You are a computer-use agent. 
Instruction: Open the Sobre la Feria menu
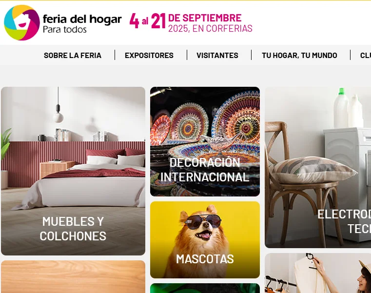(73, 56)
